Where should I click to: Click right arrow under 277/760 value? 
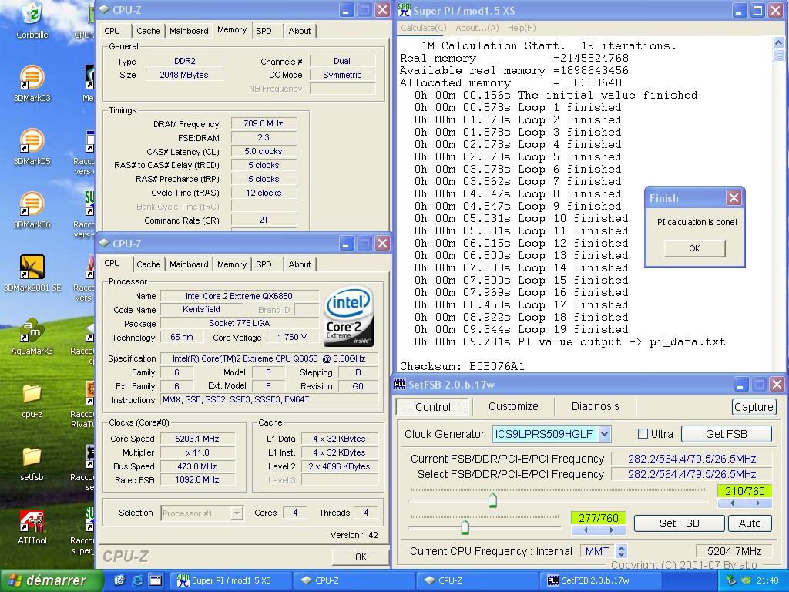click(x=611, y=530)
